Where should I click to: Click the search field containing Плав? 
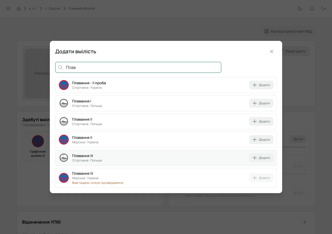point(138,67)
